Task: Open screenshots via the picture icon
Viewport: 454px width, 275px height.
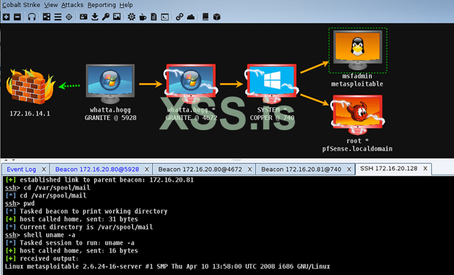Action: 117,17
